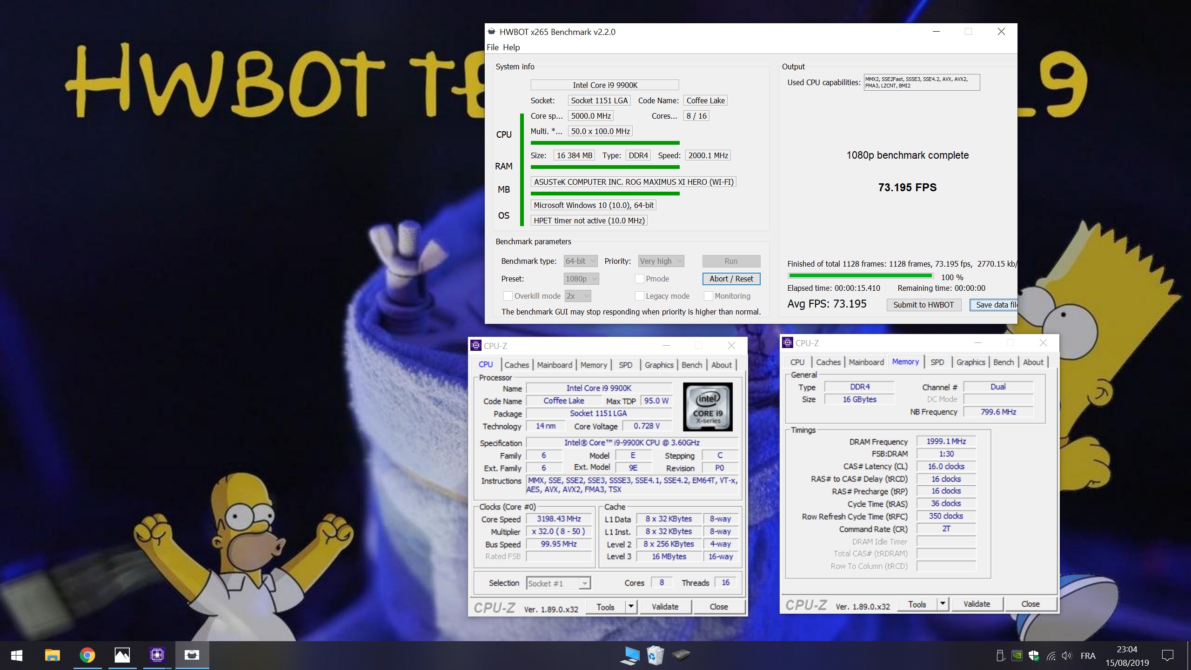1191x670 pixels.
Task: Click Used CPU capabilities text box
Action: click(x=922, y=82)
